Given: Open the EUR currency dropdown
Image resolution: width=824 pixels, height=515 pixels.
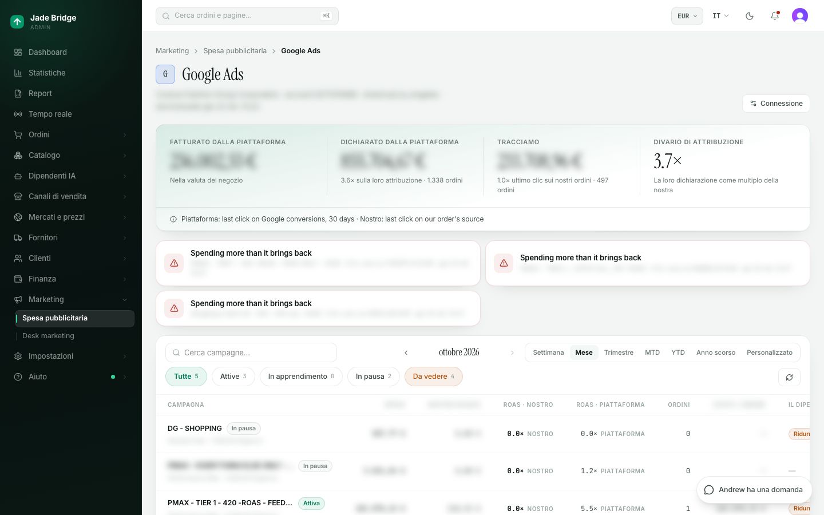Looking at the screenshot, I should [x=687, y=16].
